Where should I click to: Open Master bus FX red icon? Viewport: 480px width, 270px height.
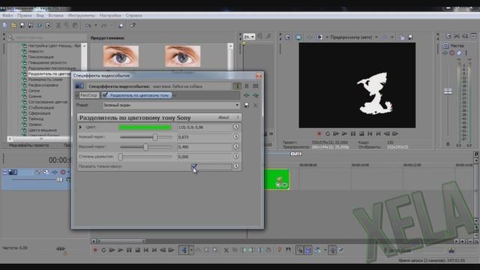452,53
